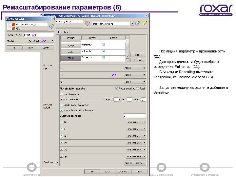This screenshot has width=236, height=177.
Task: Click the Method column header
Action: (91, 38)
